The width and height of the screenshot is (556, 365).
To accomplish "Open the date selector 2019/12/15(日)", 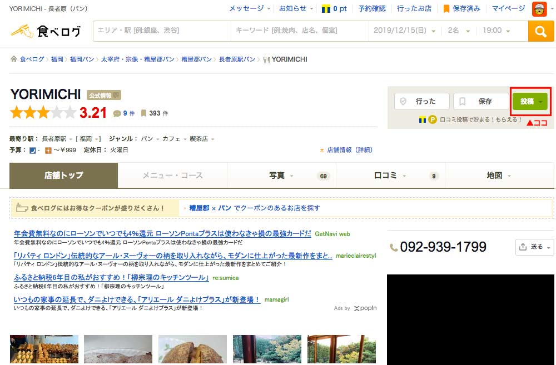I will pos(404,31).
